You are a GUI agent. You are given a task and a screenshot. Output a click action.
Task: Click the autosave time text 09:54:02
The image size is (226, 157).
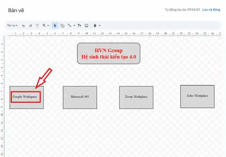pyautogui.click(x=194, y=10)
